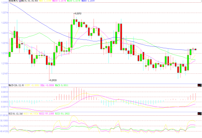
Task: Click the 1.2252 price axis label
Action: [5, 23]
